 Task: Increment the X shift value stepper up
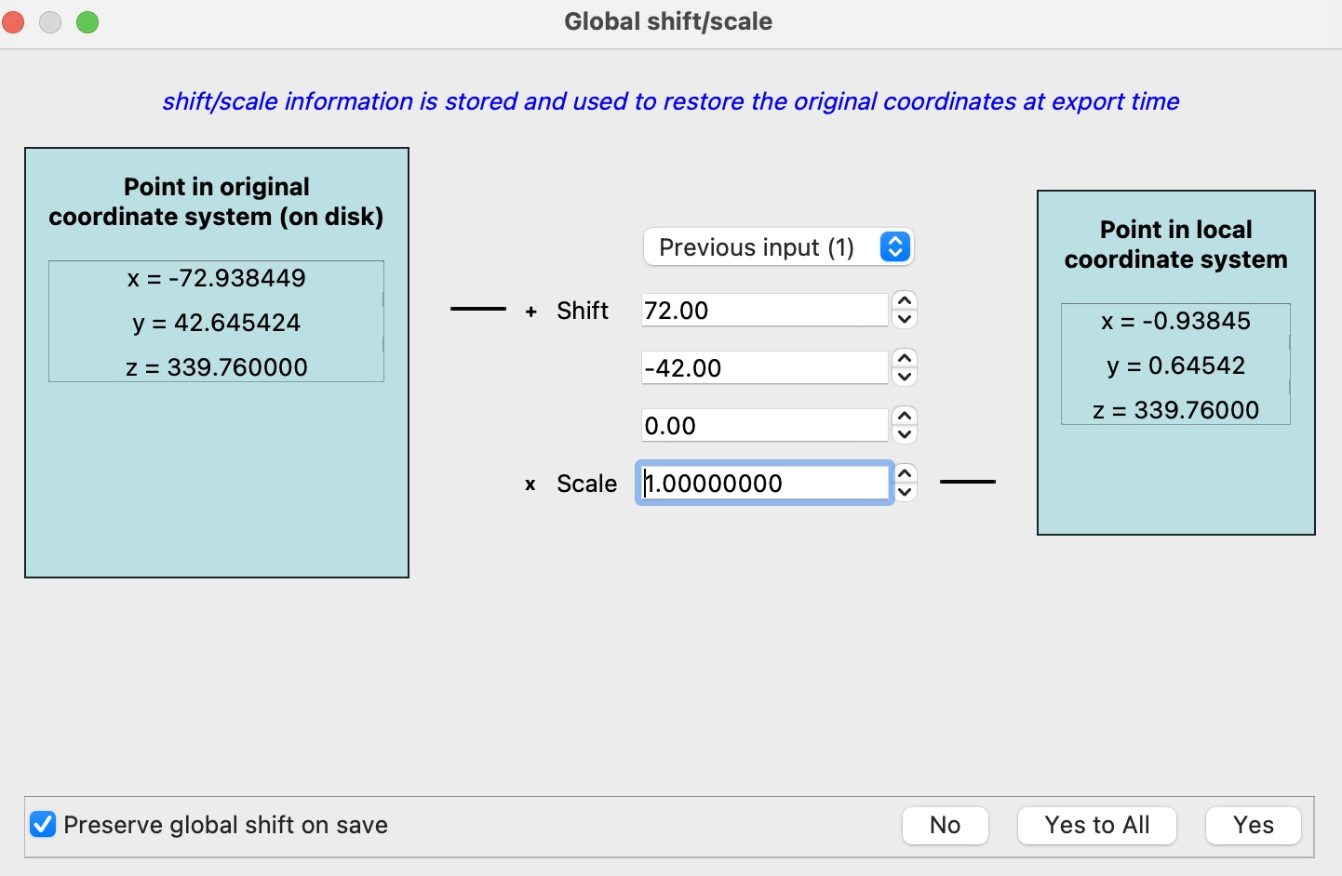pyautogui.click(x=904, y=301)
